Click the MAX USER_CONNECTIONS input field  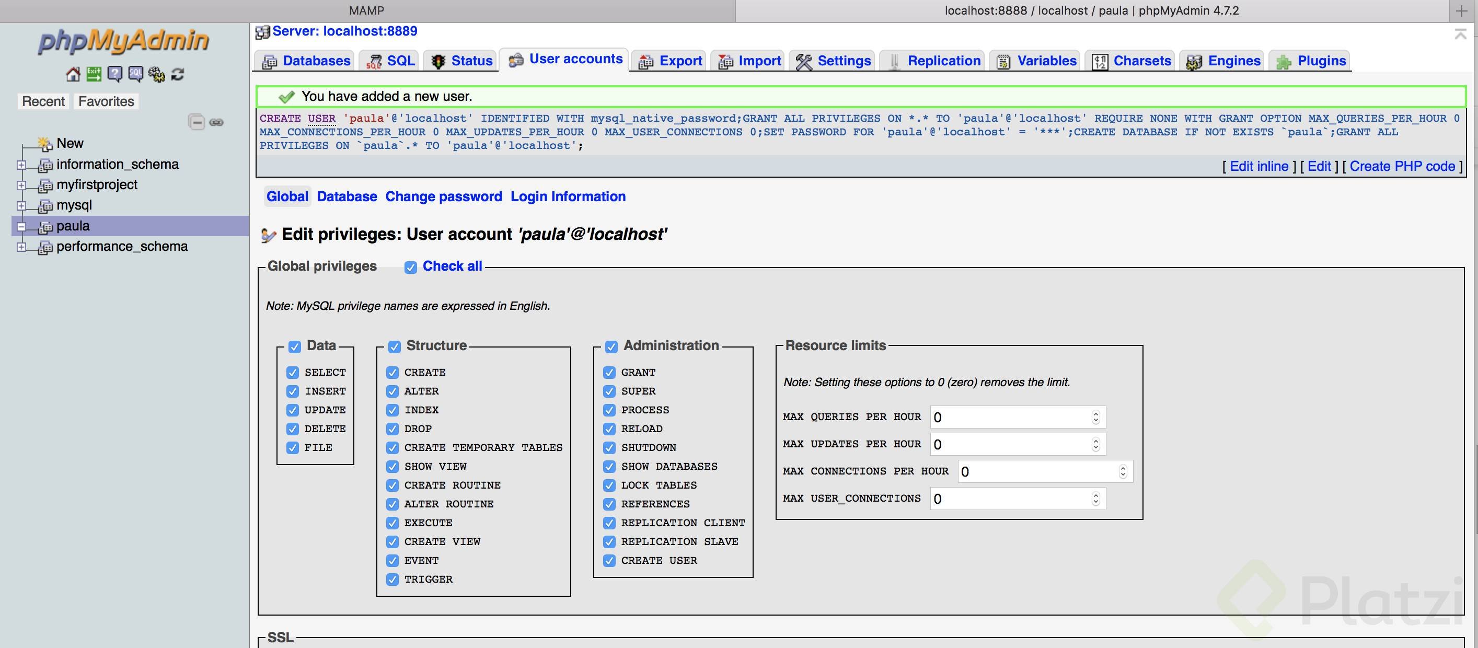(1010, 499)
